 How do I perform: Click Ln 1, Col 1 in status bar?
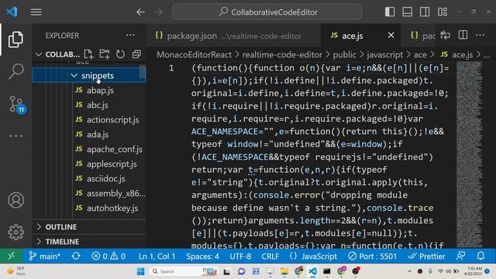(157, 257)
